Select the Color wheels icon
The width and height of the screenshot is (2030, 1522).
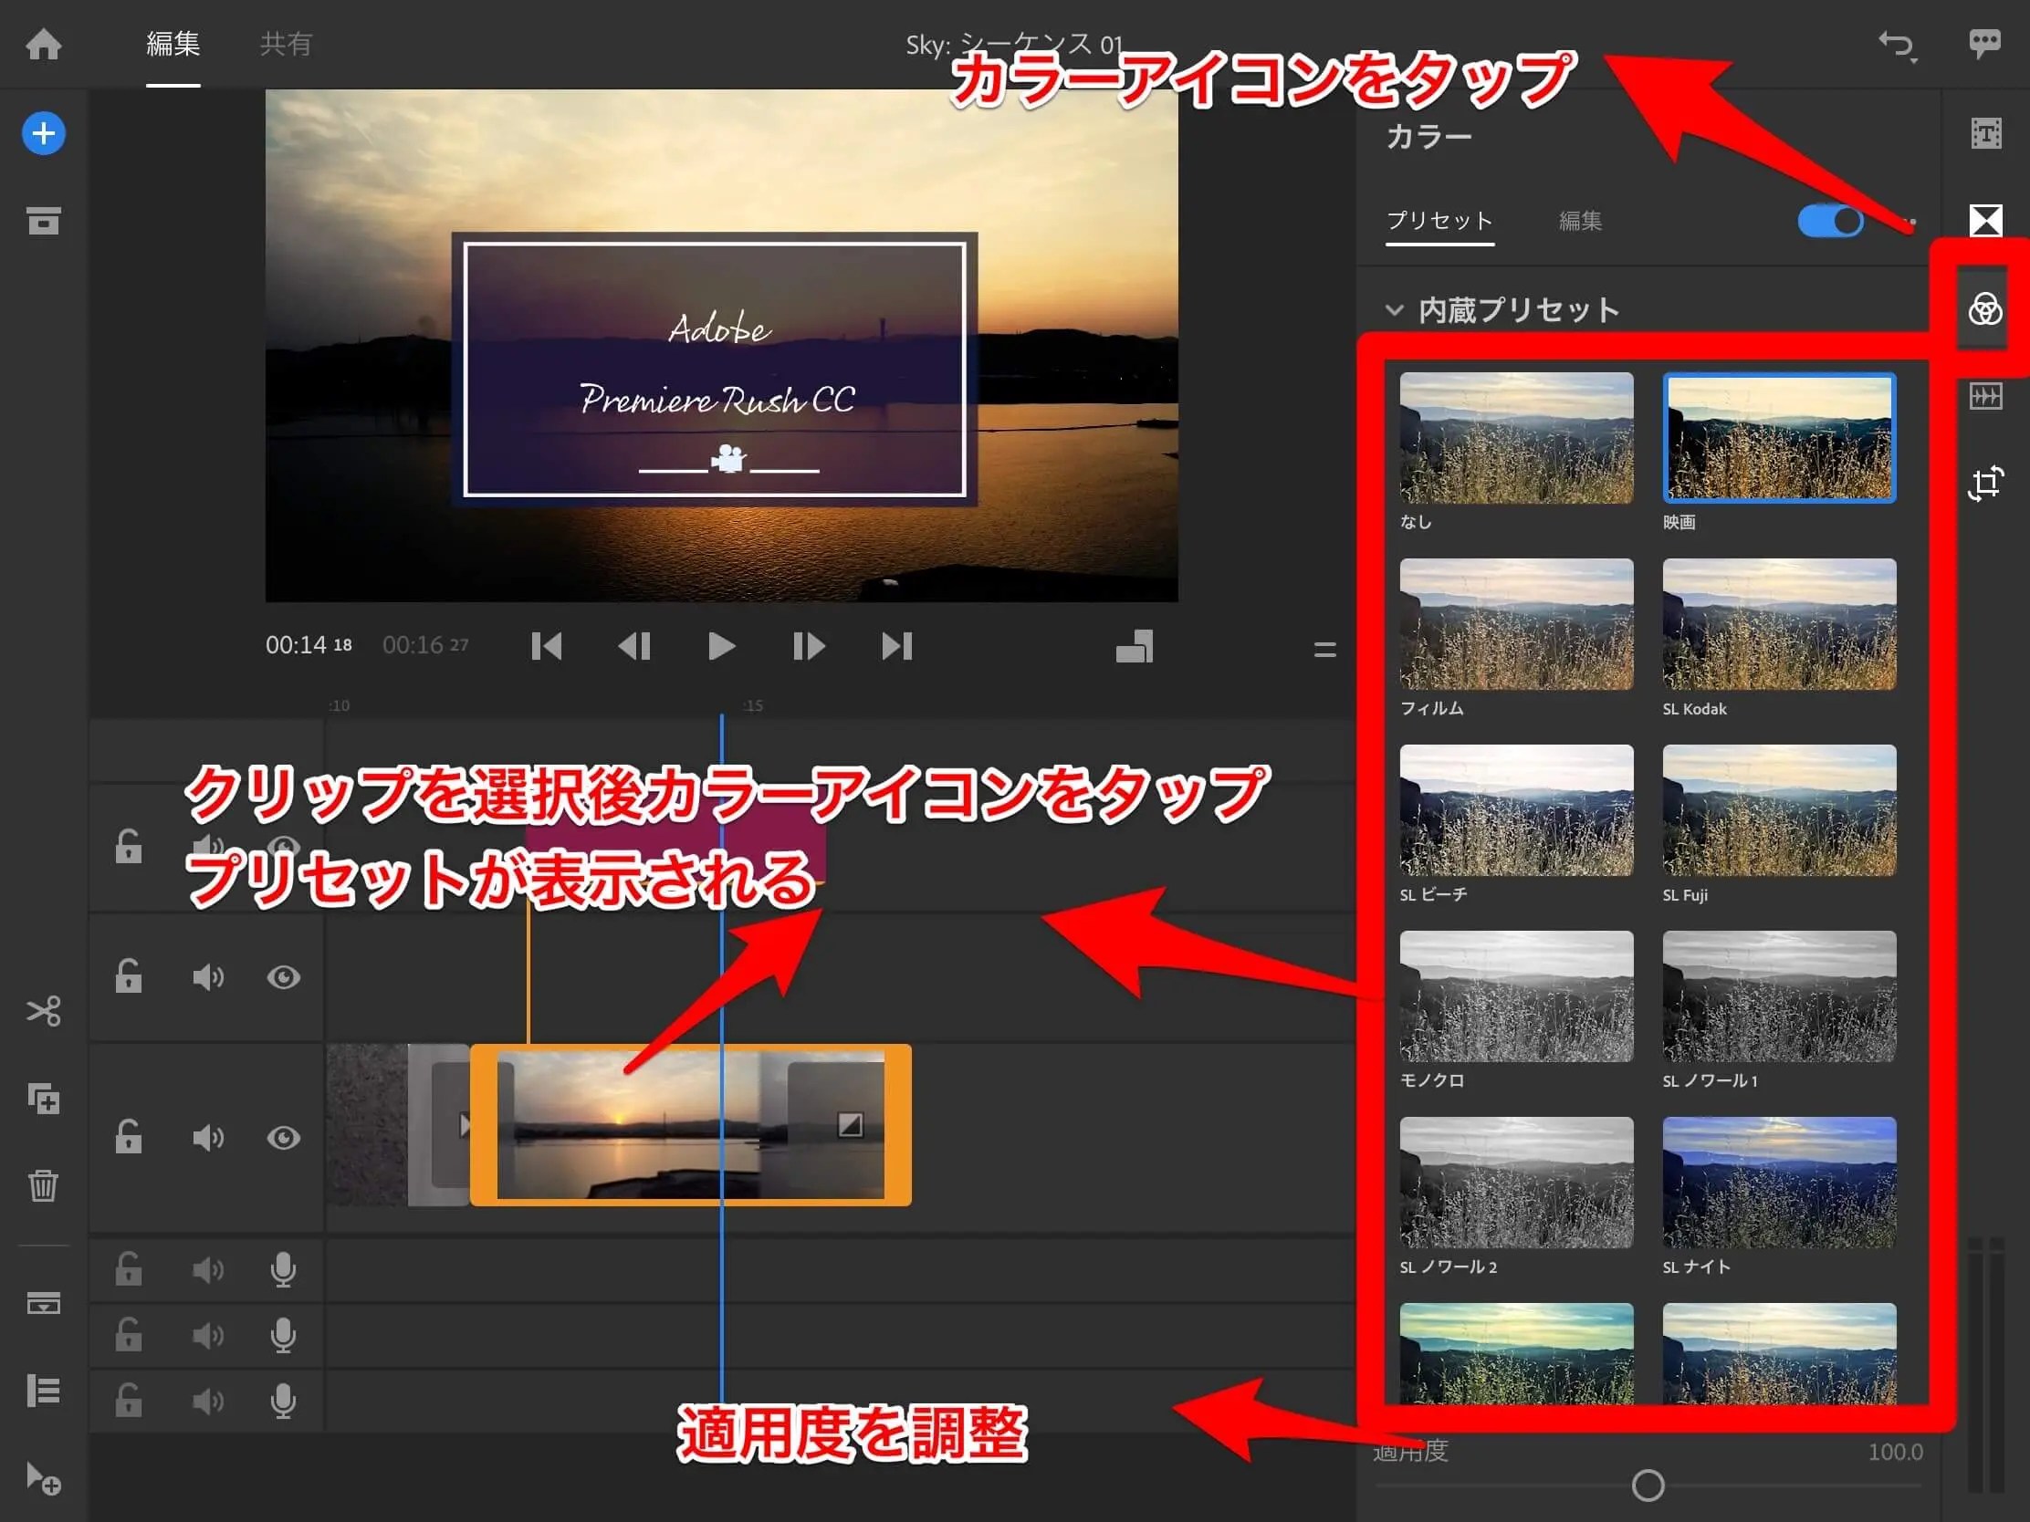1985,309
